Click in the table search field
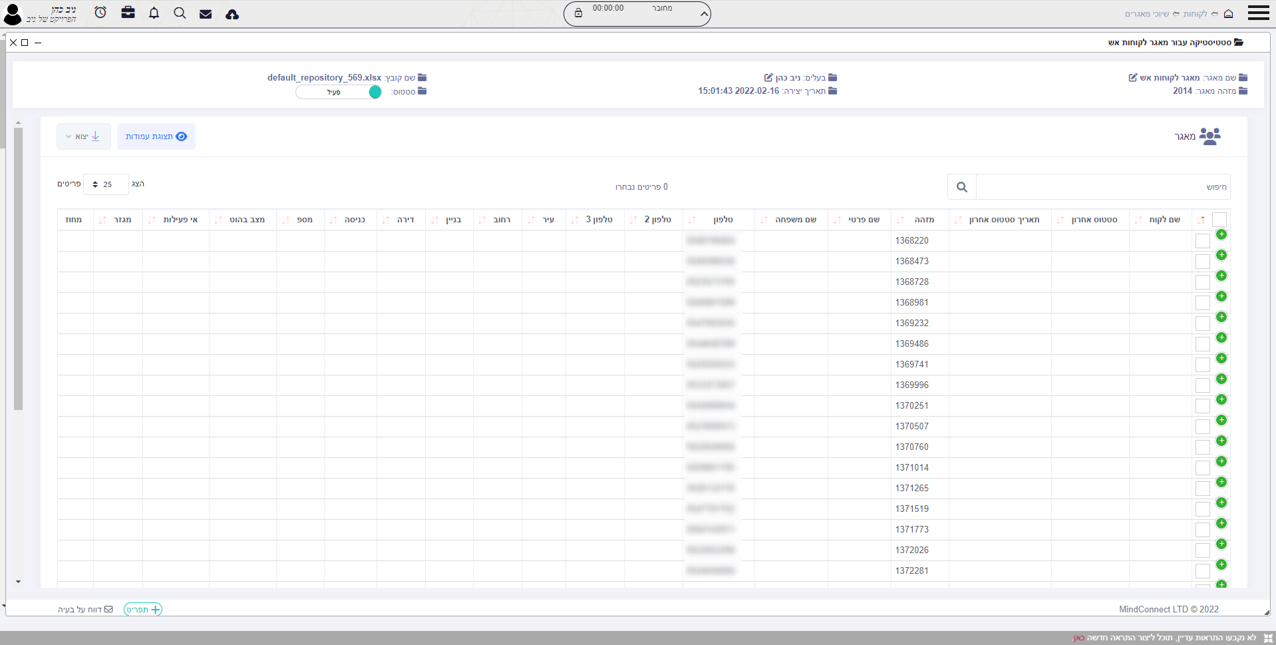1276x645 pixels. click(1102, 187)
